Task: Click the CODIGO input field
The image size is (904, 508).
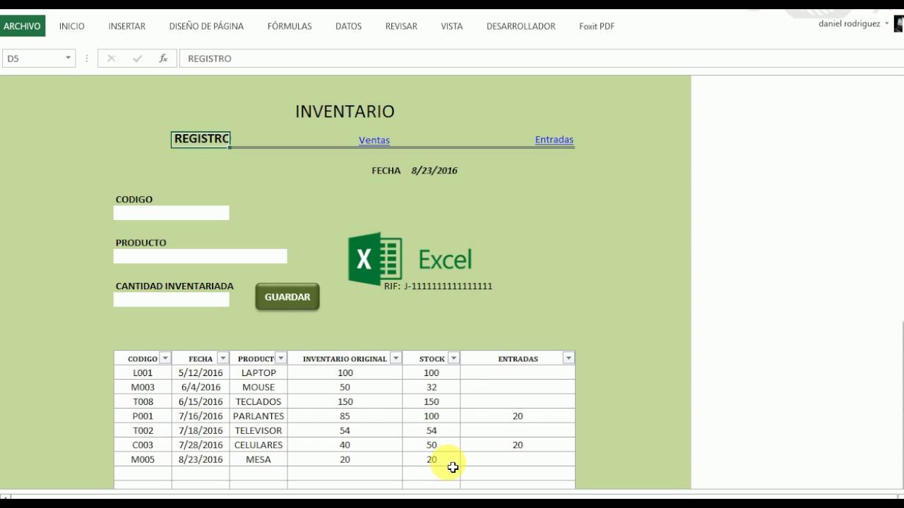Action: pyautogui.click(x=172, y=213)
